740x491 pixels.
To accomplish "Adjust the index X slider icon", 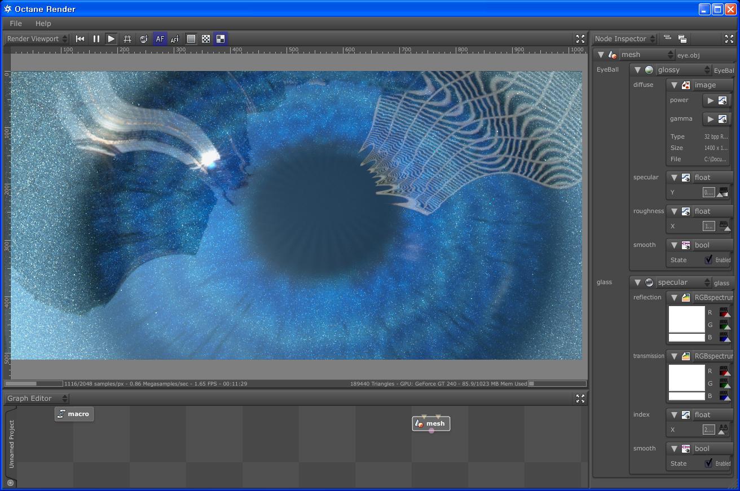I will [723, 430].
